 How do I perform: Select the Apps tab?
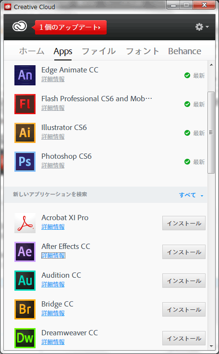pos(63,51)
